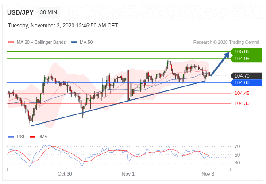The image size is (266, 184).
Task: Click the USD/JPY symbol title
Action: tap(19, 12)
